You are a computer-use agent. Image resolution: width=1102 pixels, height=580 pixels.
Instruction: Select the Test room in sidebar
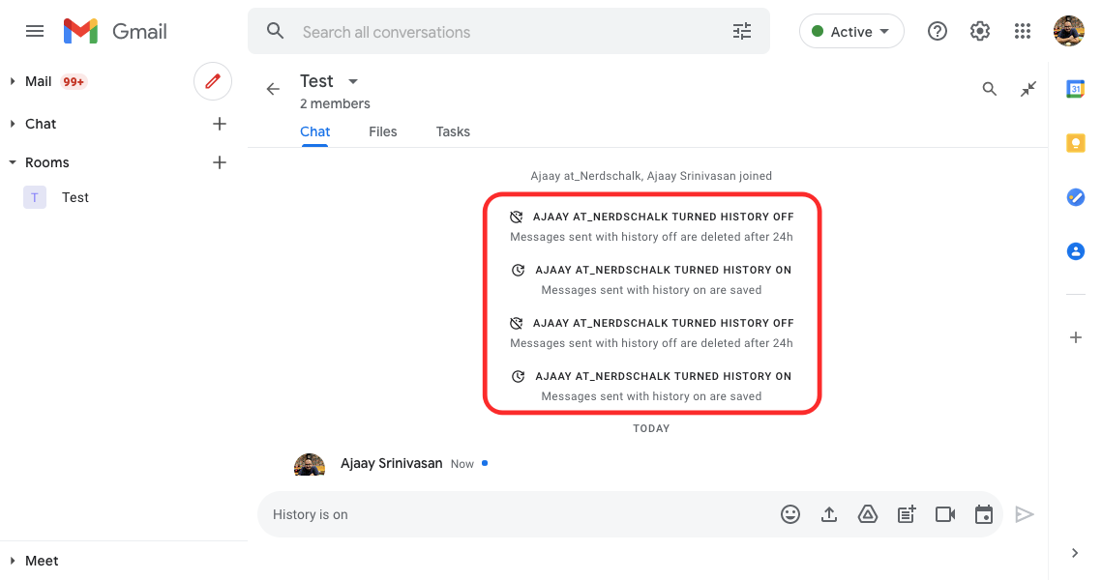tap(74, 197)
